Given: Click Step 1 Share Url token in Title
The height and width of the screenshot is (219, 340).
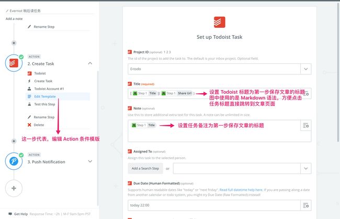Looking at the screenshot, I should (177, 93).
